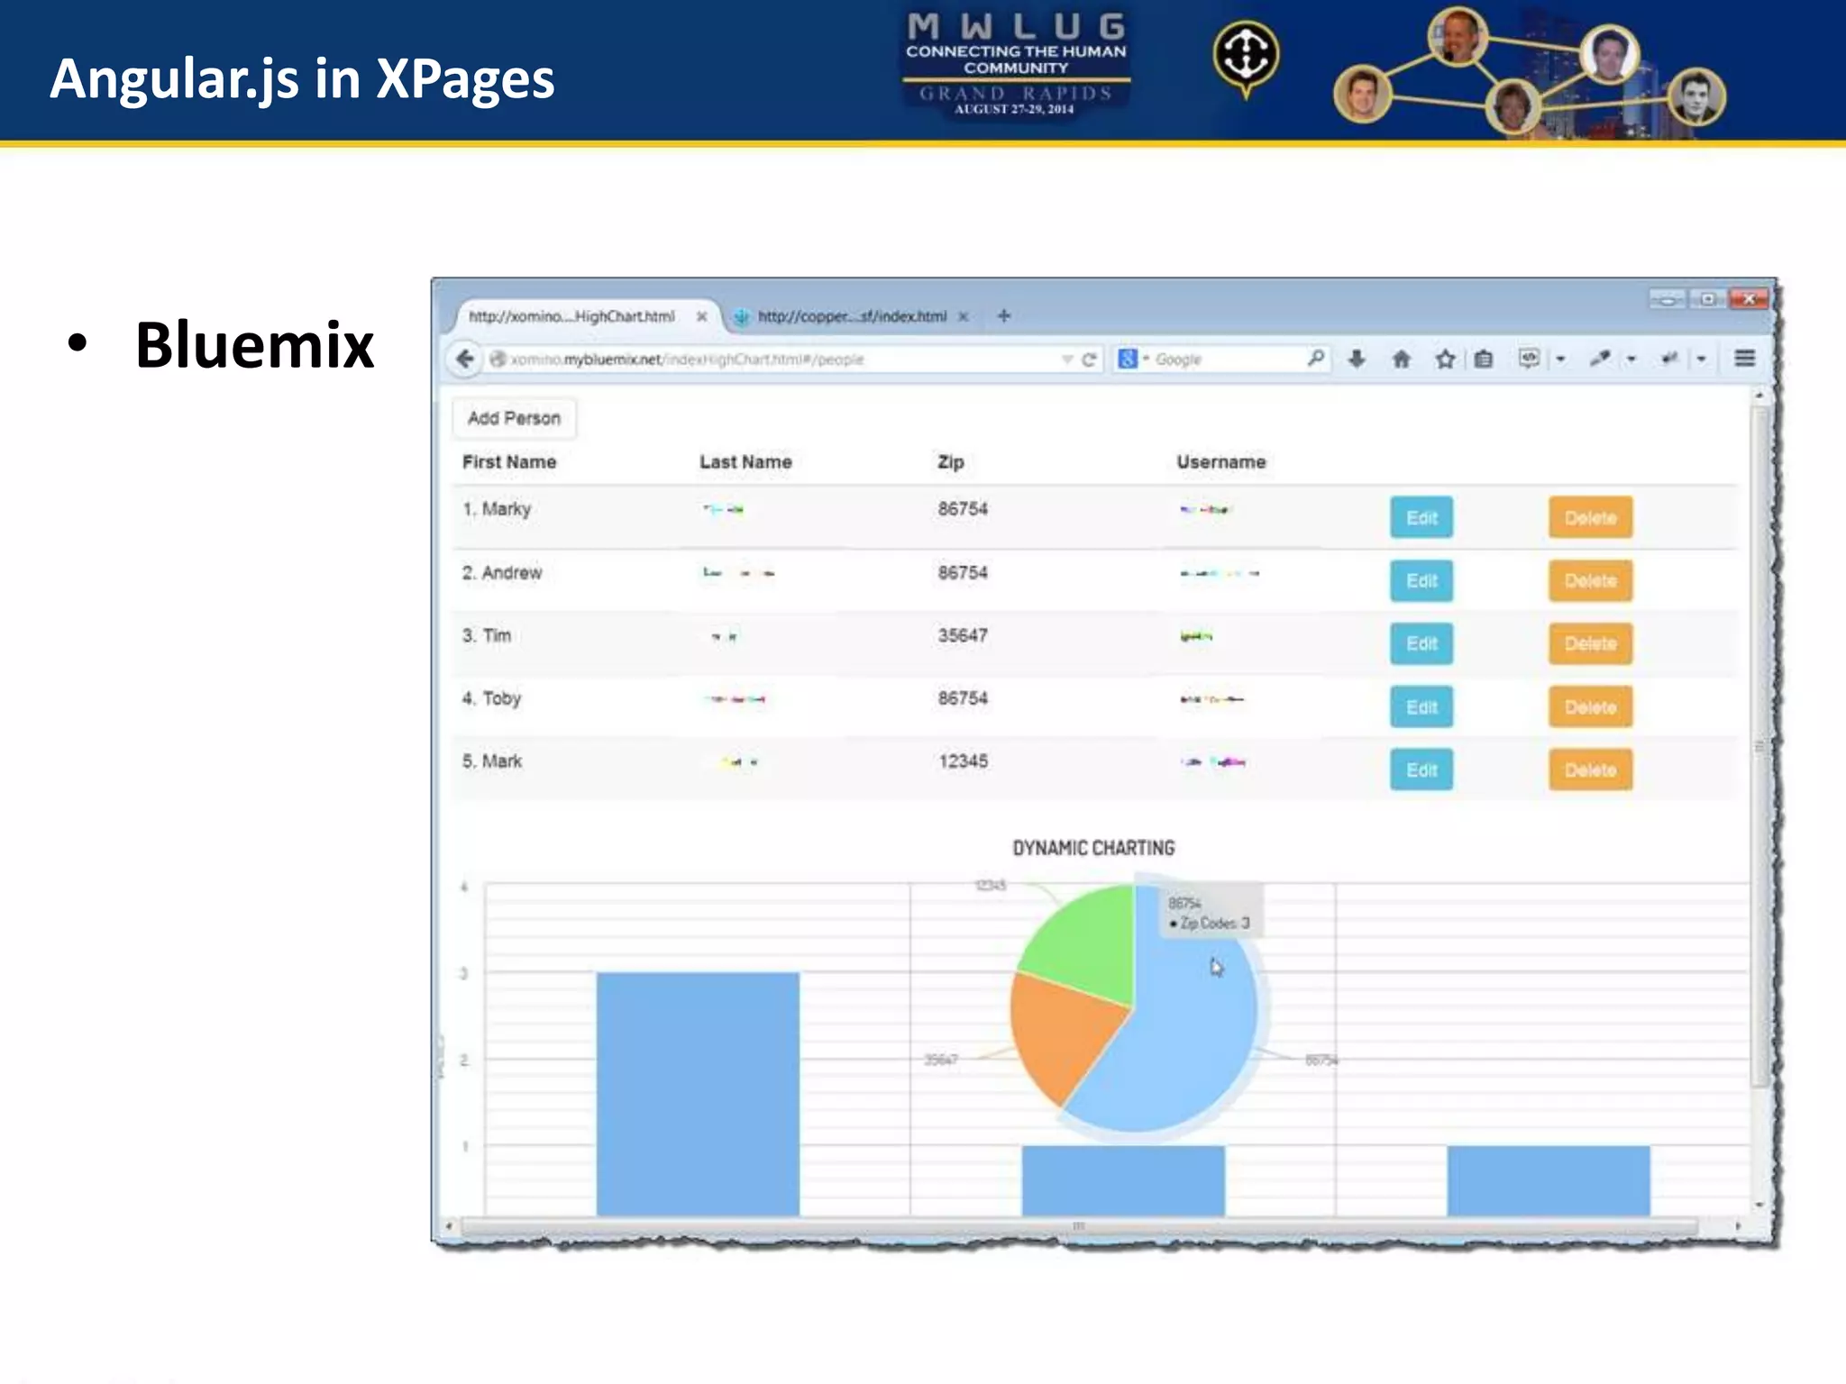
Task: Open the hamburger menu icon
Action: click(1745, 358)
